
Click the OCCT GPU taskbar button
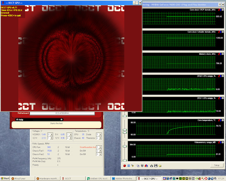(149, 178)
